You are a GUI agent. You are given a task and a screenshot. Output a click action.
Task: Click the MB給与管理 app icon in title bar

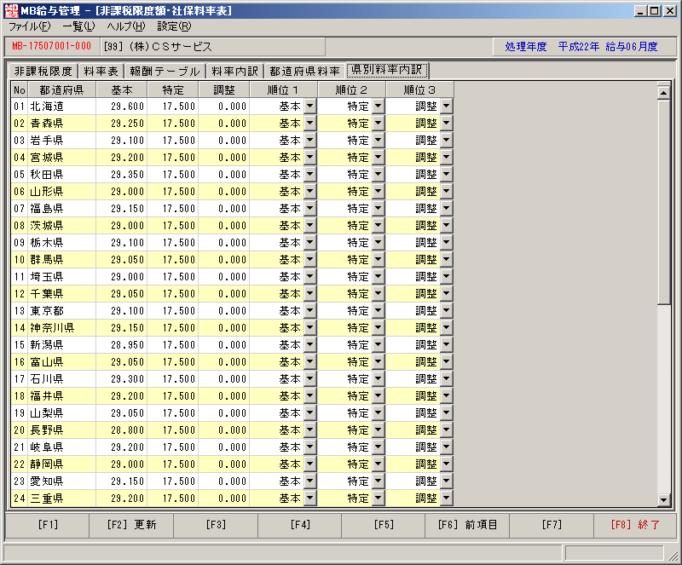(11, 10)
